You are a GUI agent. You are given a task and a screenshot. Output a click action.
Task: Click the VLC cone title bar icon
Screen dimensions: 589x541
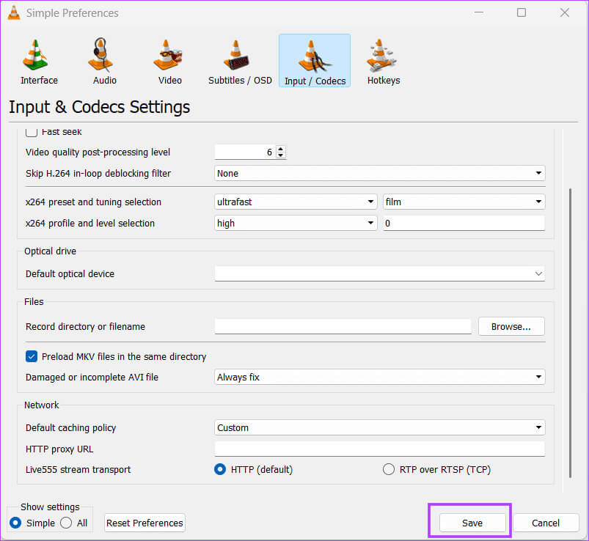14,12
